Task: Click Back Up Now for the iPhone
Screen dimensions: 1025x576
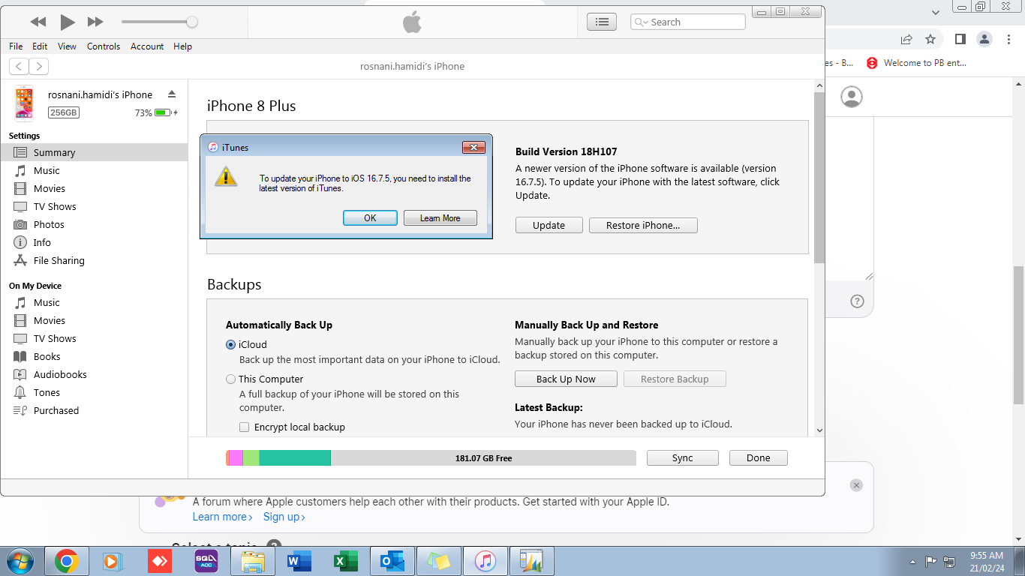Action: point(565,379)
